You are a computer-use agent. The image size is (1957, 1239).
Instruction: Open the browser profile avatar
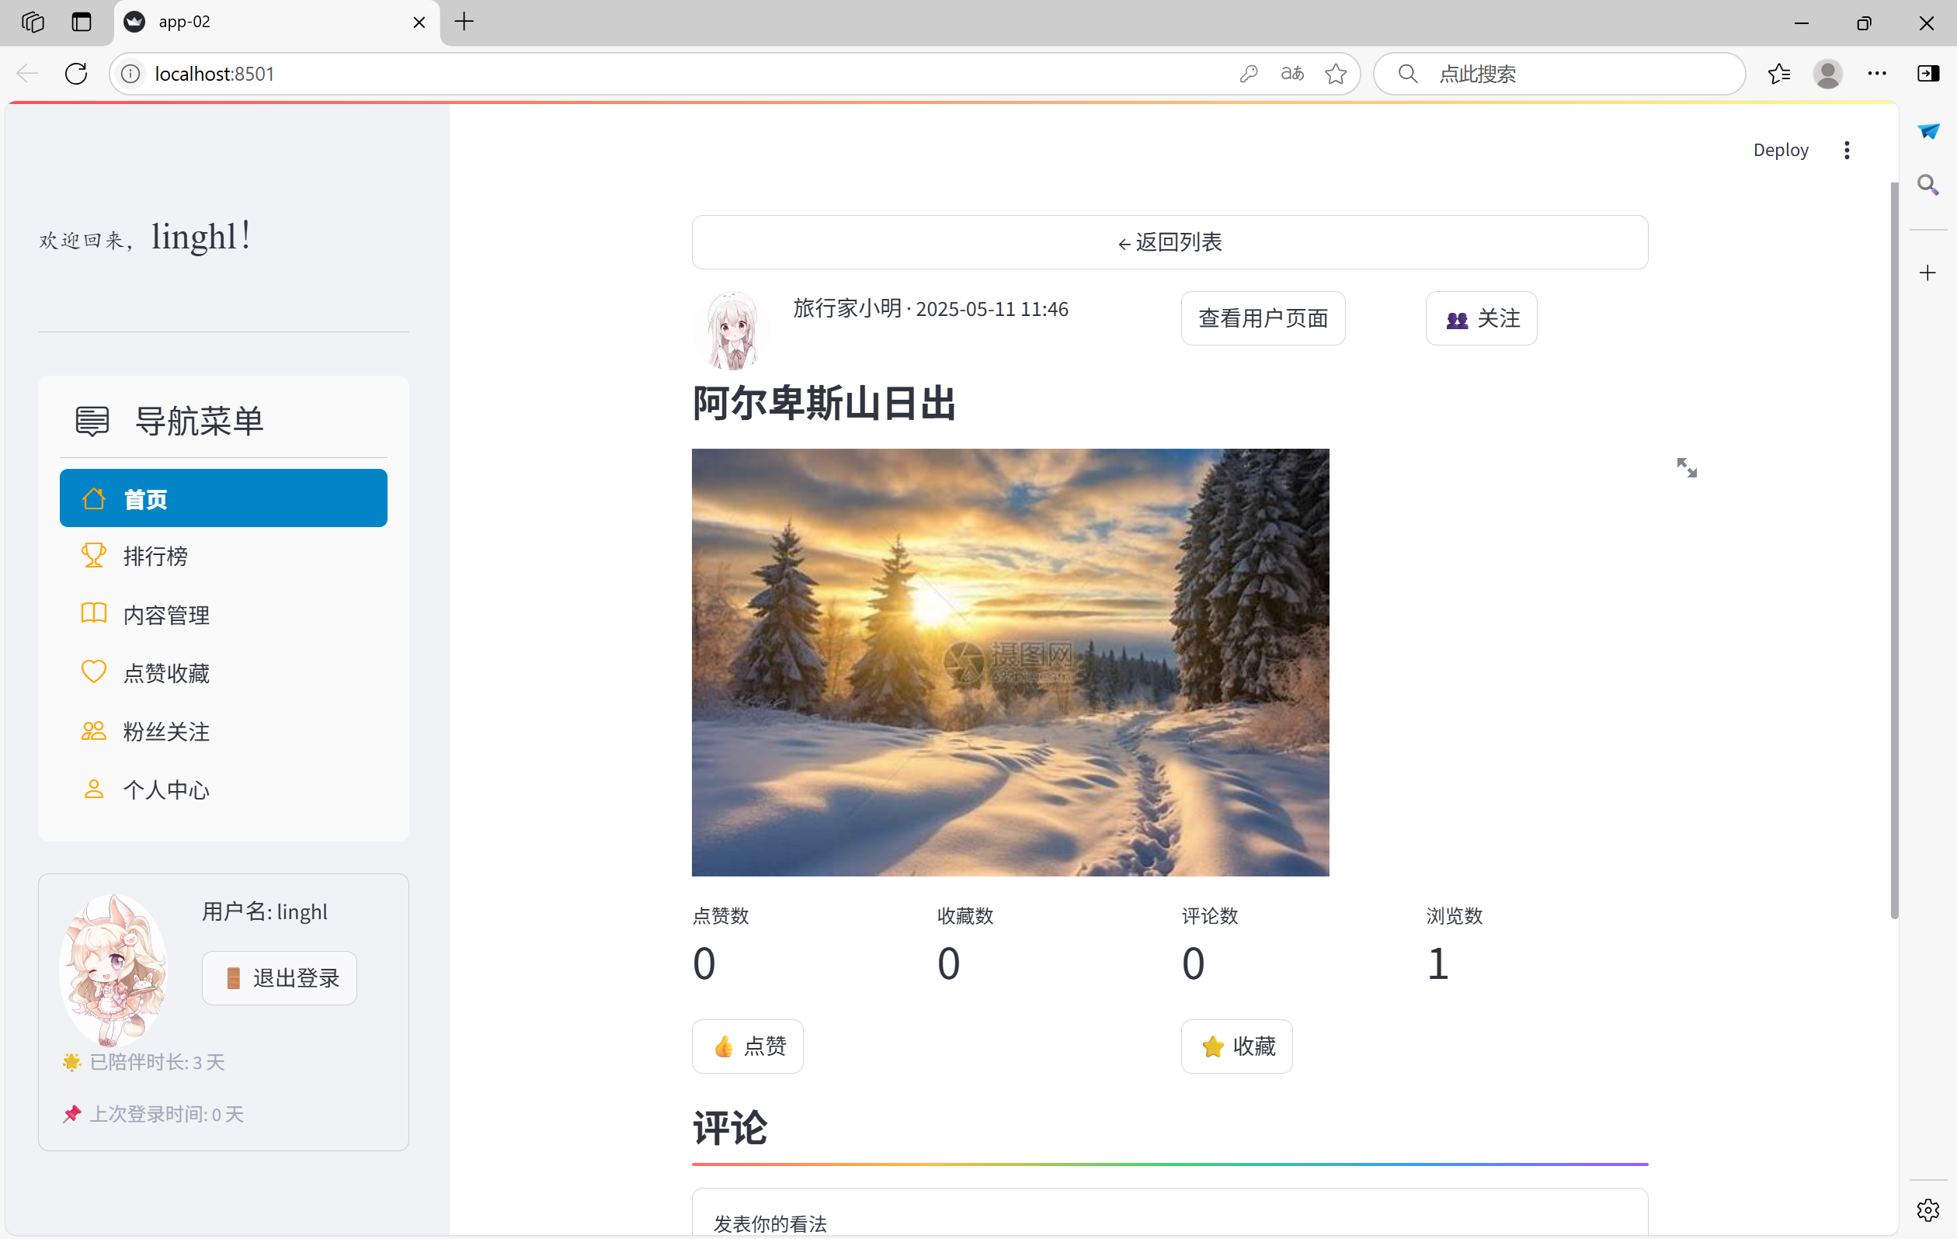click(x=1828, y=74)
